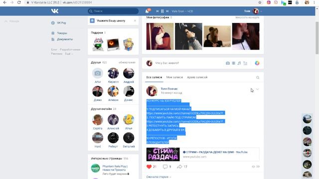319x179 pixels.
Task: Open online friend Алексей's avatar
Action: pyautogui.click(x=113, y=120)
